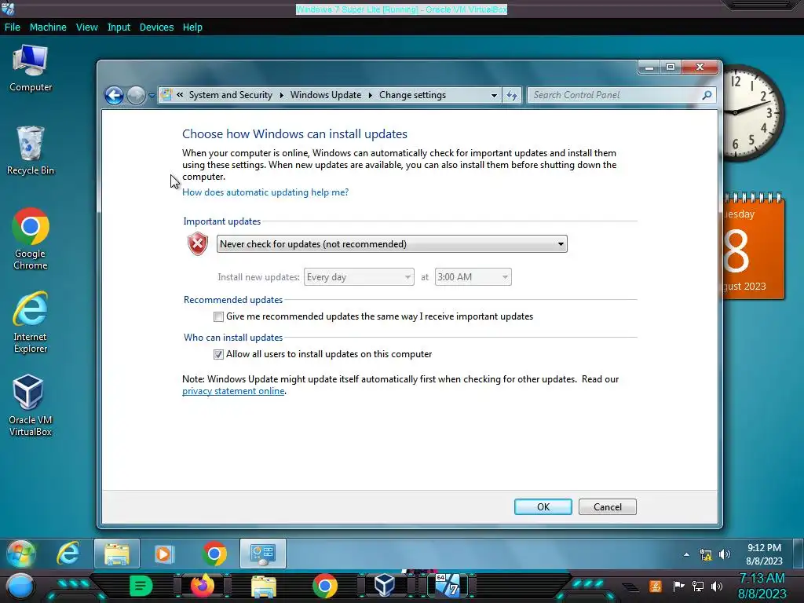Select Control Panel taskbar button in guest

(x=263, y=554)
